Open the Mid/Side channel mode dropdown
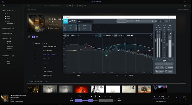The image size is (192, 105). click(x=108, y=36)
